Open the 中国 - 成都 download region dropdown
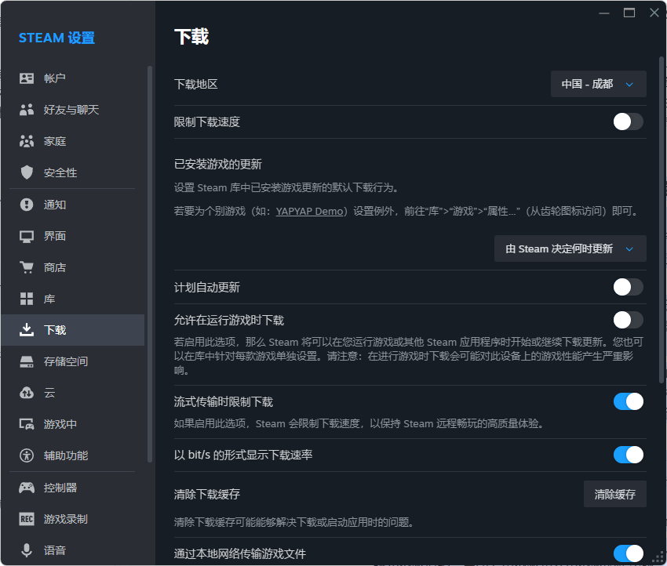 pos(598,84)
